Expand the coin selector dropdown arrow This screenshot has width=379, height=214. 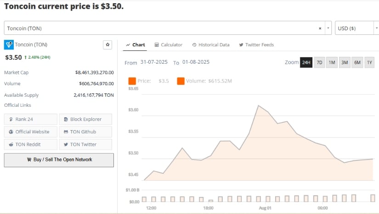click(328, 28)
